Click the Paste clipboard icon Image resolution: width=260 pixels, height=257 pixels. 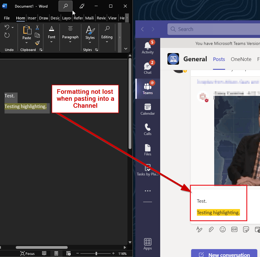[27, 30]
